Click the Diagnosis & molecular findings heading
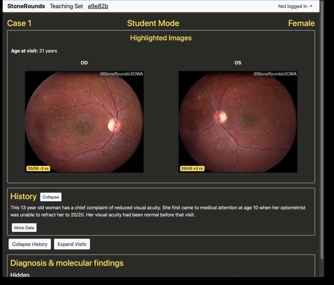Image resolution: width=334 pixels, height=285 pixels. tap(67, 263)
